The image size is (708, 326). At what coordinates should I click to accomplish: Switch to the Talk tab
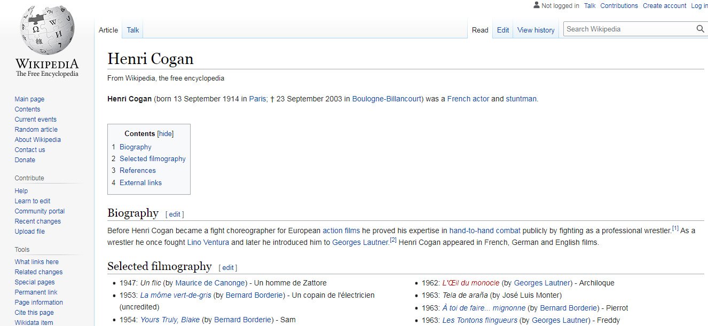click(133, 30)
